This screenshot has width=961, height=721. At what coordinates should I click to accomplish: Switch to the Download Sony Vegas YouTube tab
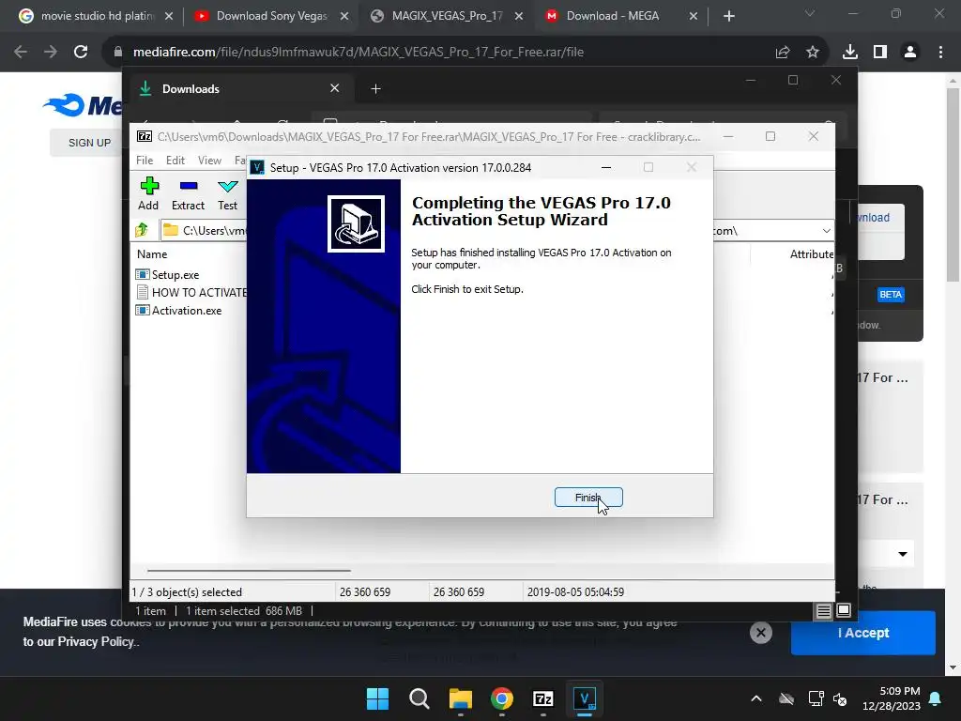pyautogui.click(x=271, y=16)
